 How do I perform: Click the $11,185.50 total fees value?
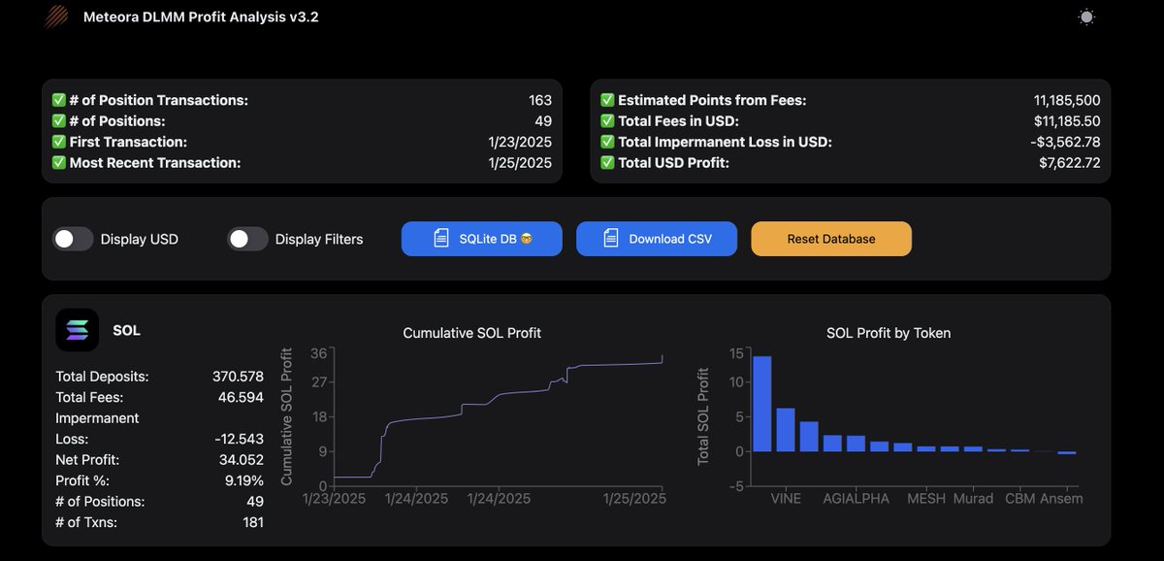point(1069,121)
